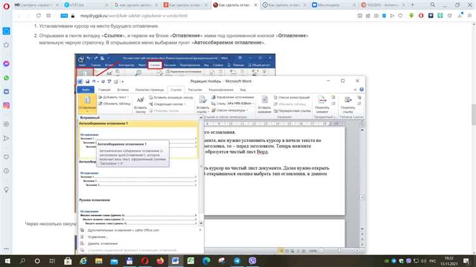Click the browser address bar URL
This screenshot has width=476, height=267.
133,15
